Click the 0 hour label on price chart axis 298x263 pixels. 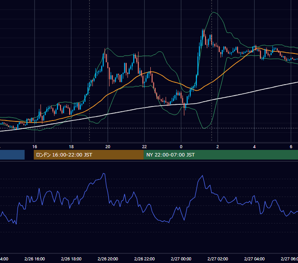click(181, 147)
